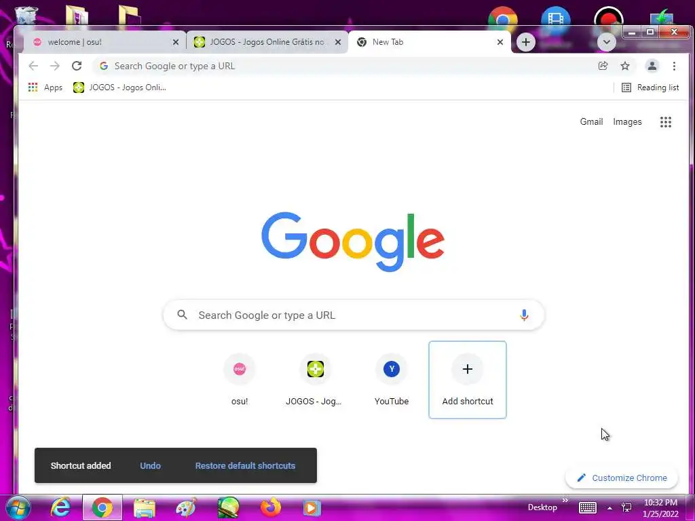Click the Add shortcut tile
This screenshot has width=695, height=521.
(x=467, y=380)
